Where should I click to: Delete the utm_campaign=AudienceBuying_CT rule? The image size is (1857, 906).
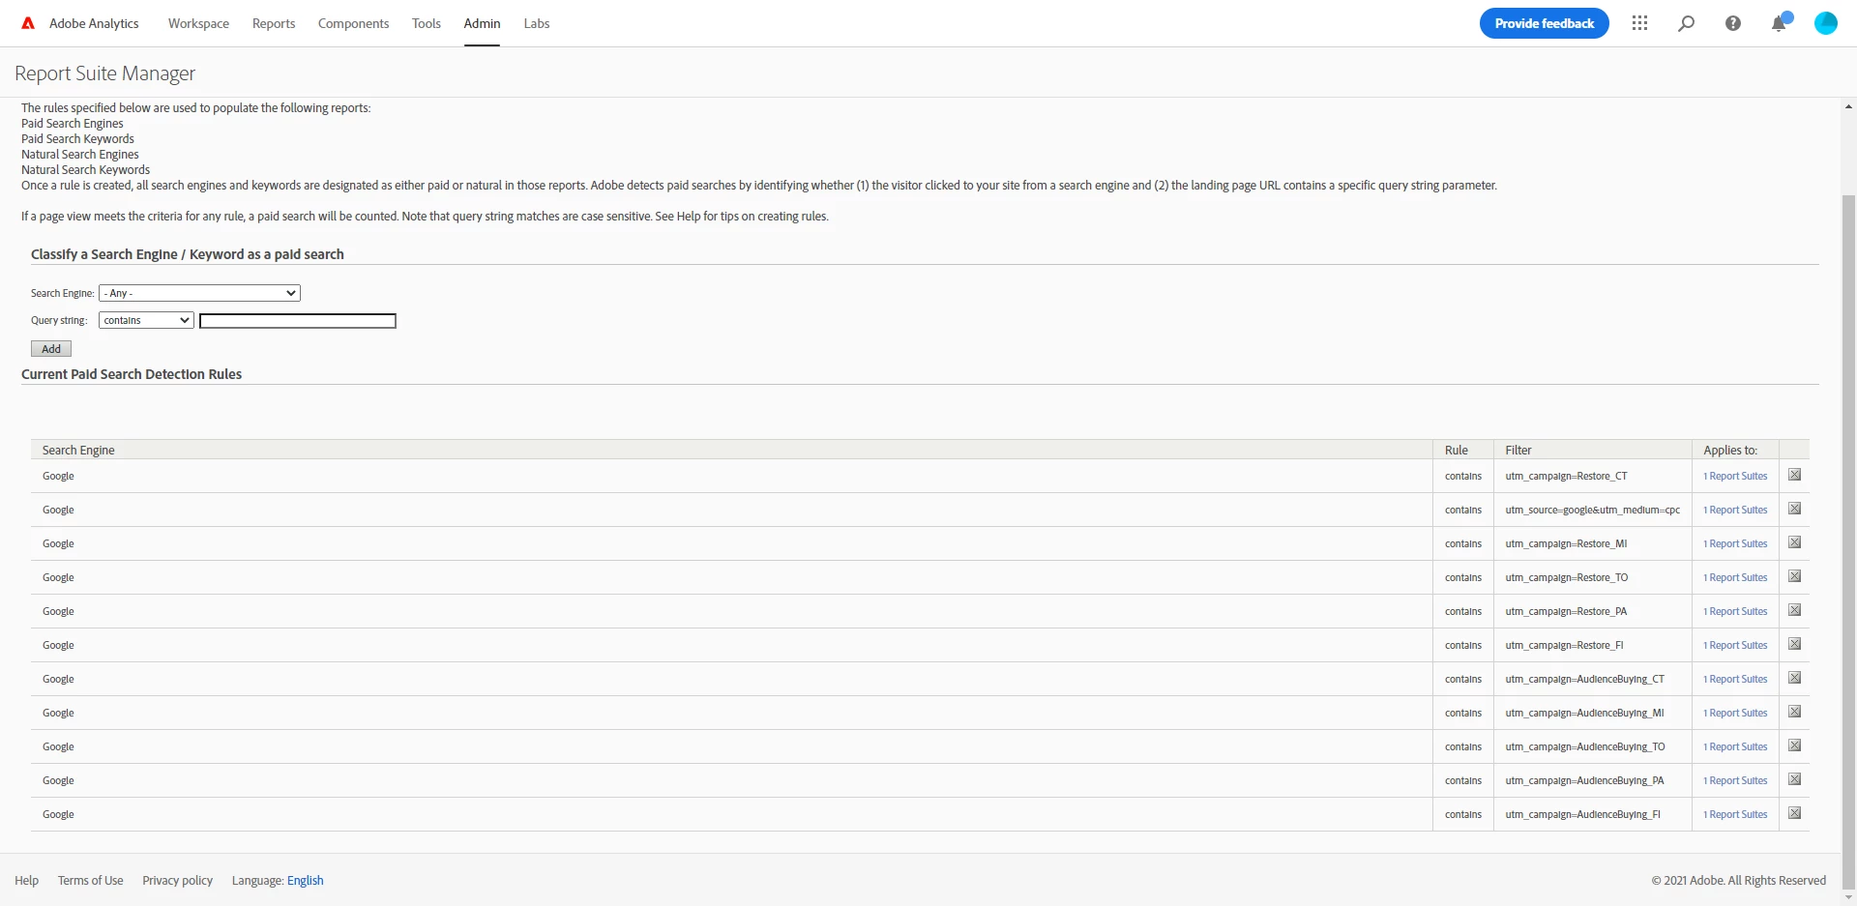point(1794,678)
